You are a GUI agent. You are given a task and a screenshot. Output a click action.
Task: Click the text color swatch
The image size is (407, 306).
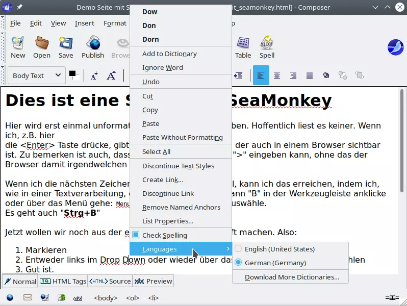[x=72, y=73]
